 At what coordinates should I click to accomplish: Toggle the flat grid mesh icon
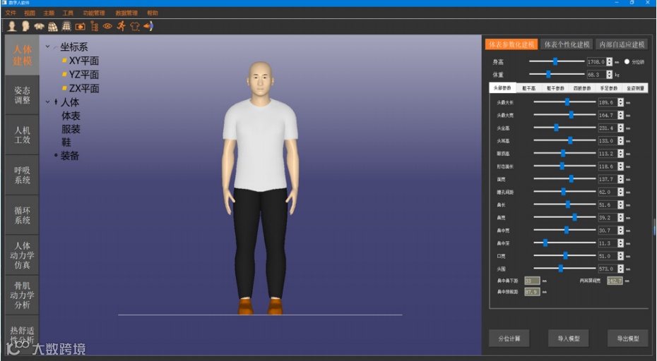(66, 26)
